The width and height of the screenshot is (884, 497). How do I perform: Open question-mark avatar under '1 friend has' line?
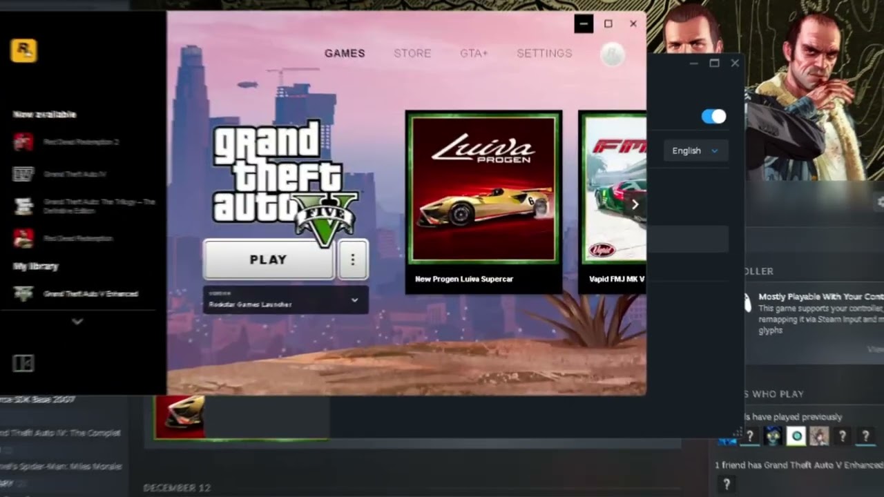click(727, 485)
